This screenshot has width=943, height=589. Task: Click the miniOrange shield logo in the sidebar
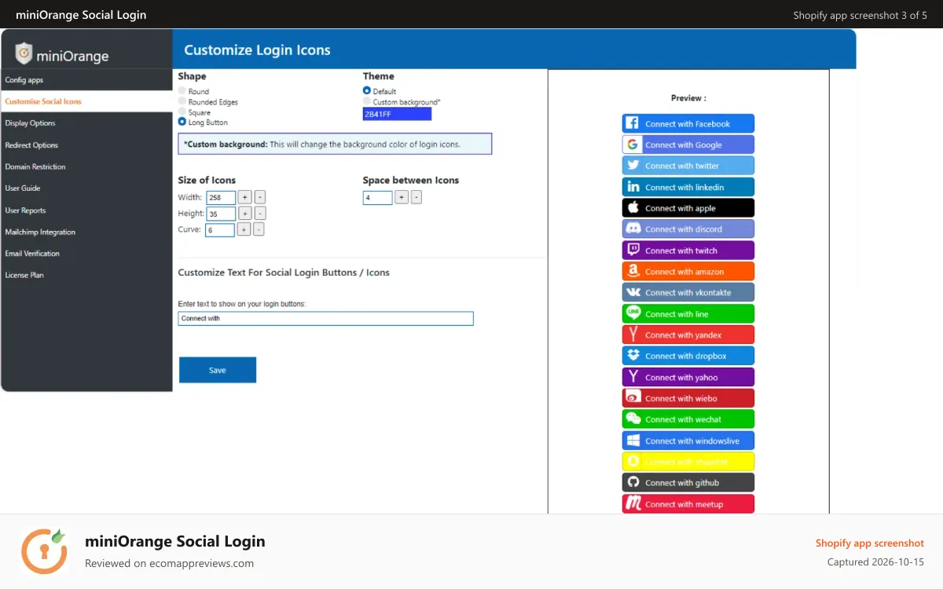tap(24, 54)
